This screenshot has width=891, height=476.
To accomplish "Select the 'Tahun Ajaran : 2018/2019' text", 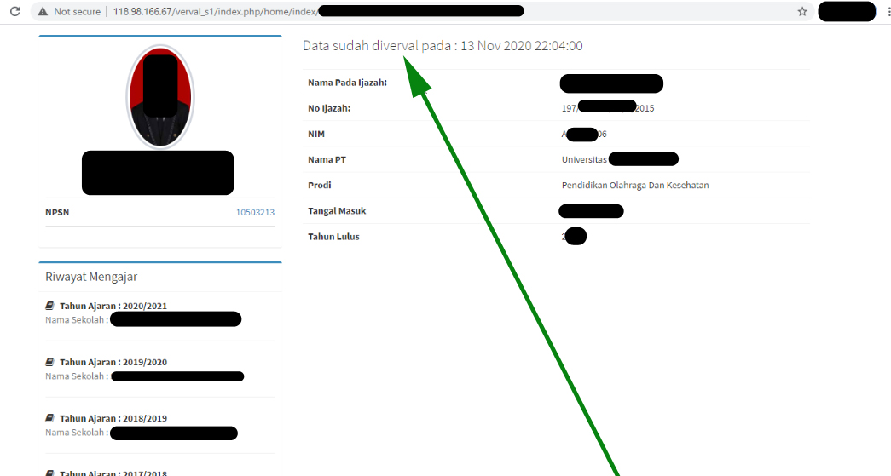I will pos(113,418).
